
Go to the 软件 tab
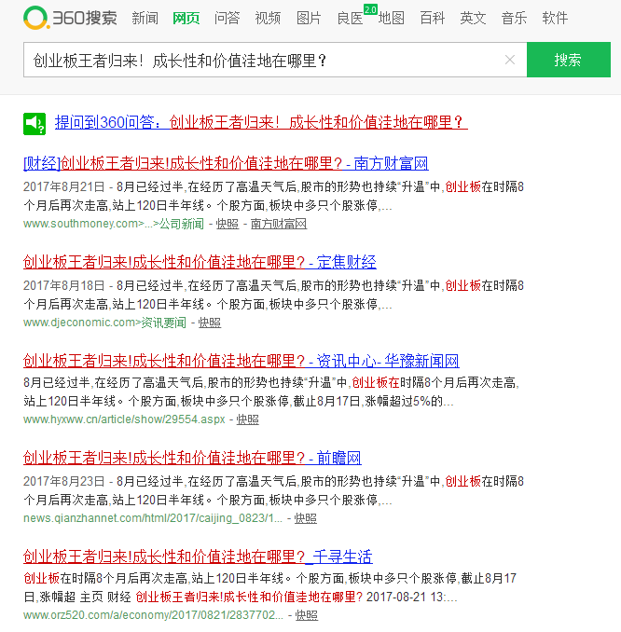pyautogui.click(x=555, y=18)
